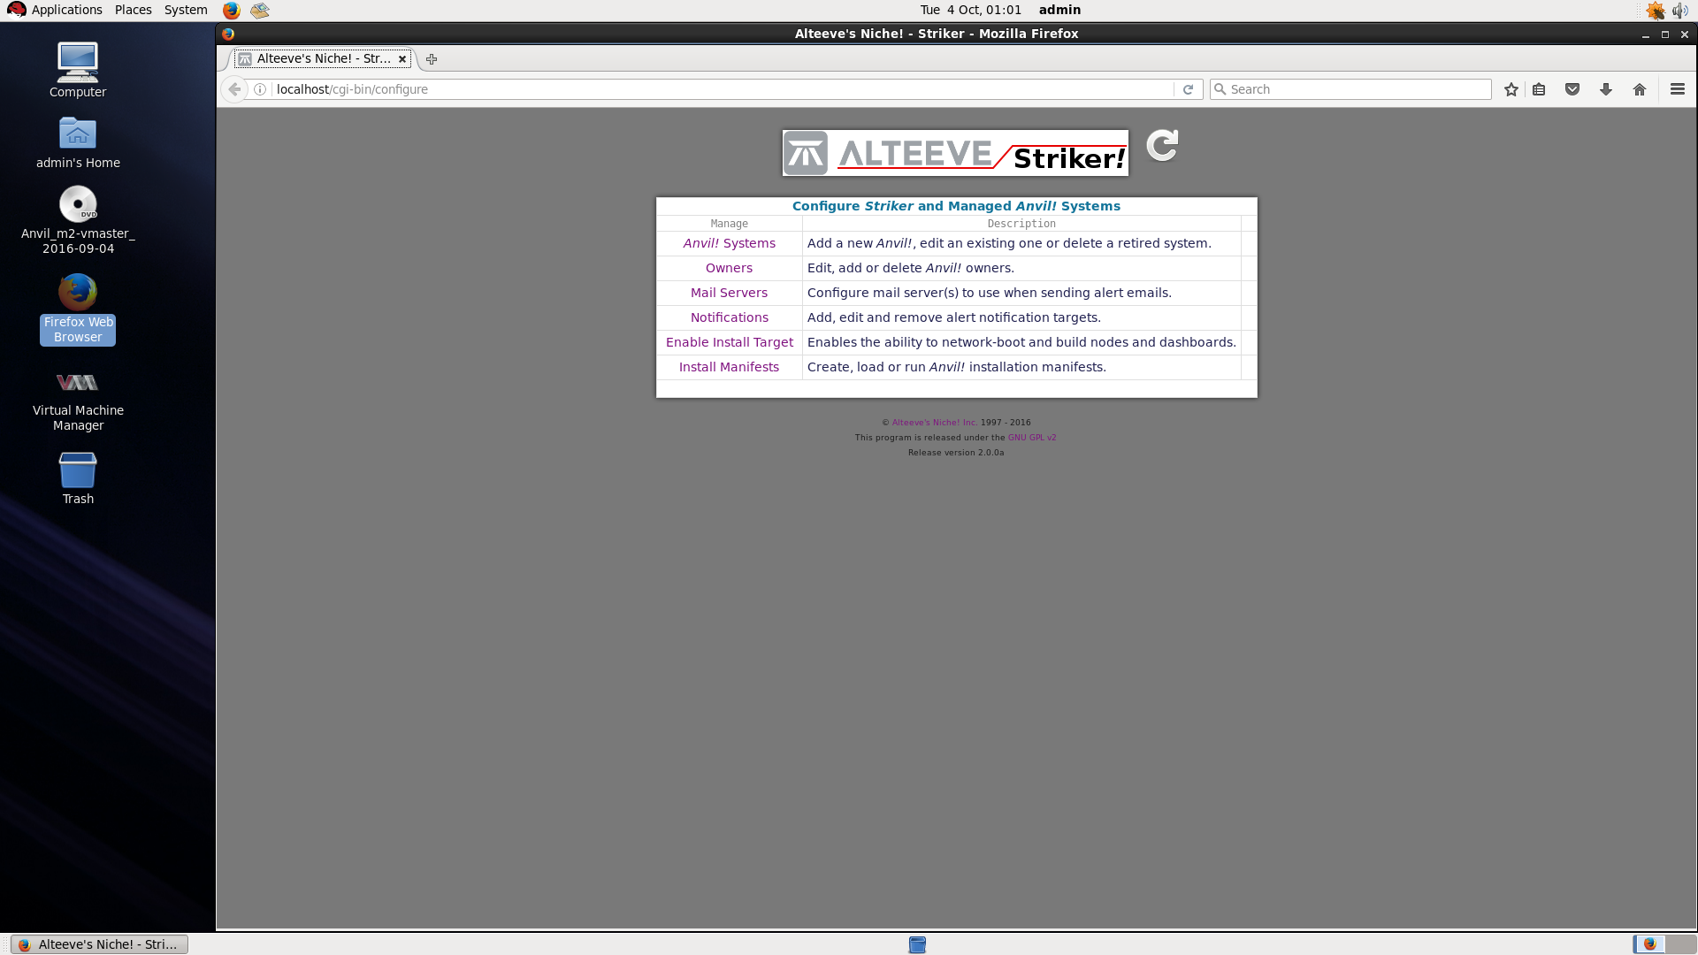
Task: Reload page with address bar refresh icon
Action: point(1188,89)
